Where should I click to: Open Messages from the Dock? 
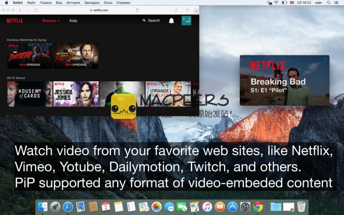(169, 207)
